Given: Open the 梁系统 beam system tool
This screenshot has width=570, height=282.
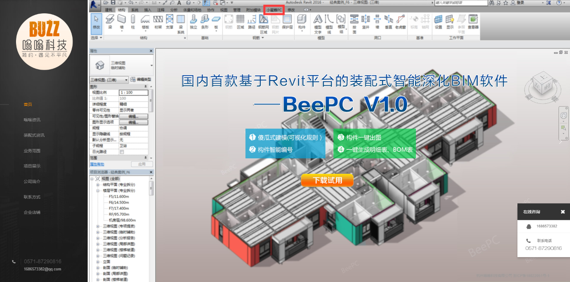Looking at the screenshot, I should [181, 24].
